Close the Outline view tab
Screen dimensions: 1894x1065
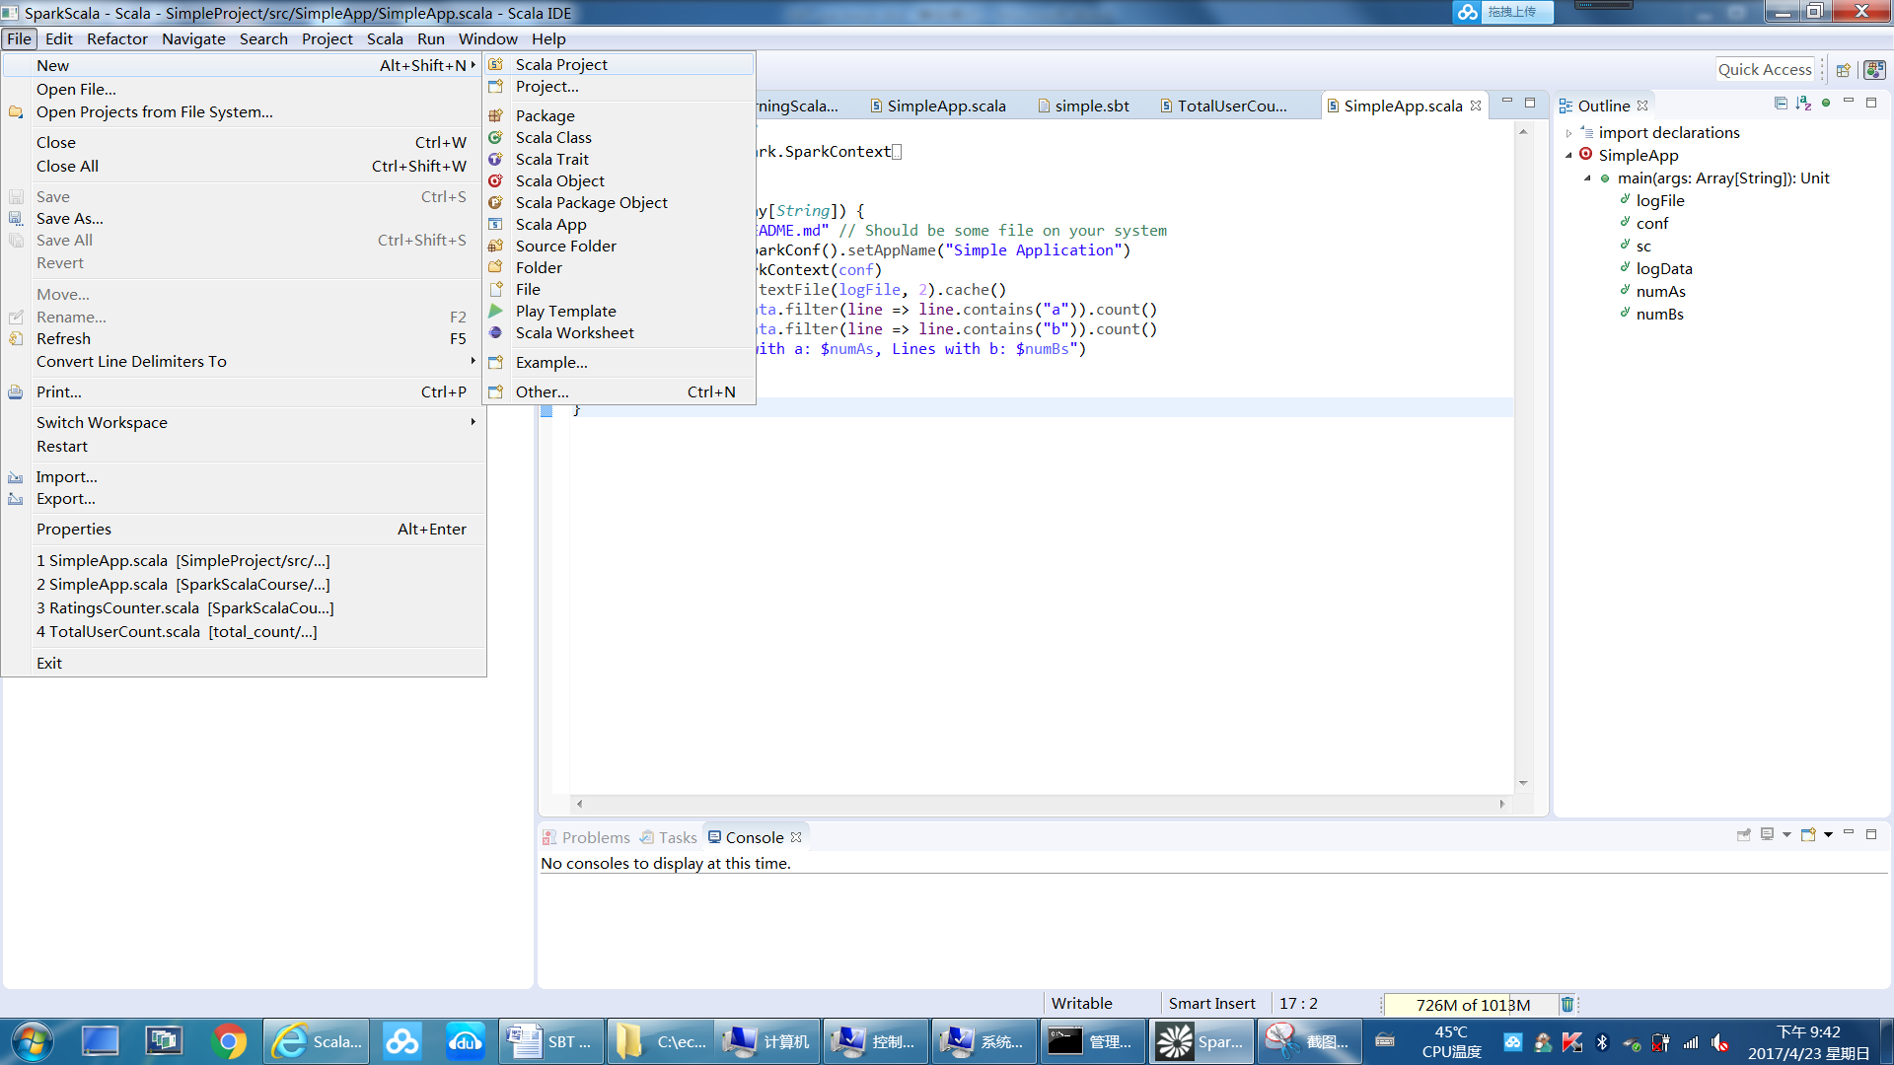pyautogui.click(x=1642, y=106)
